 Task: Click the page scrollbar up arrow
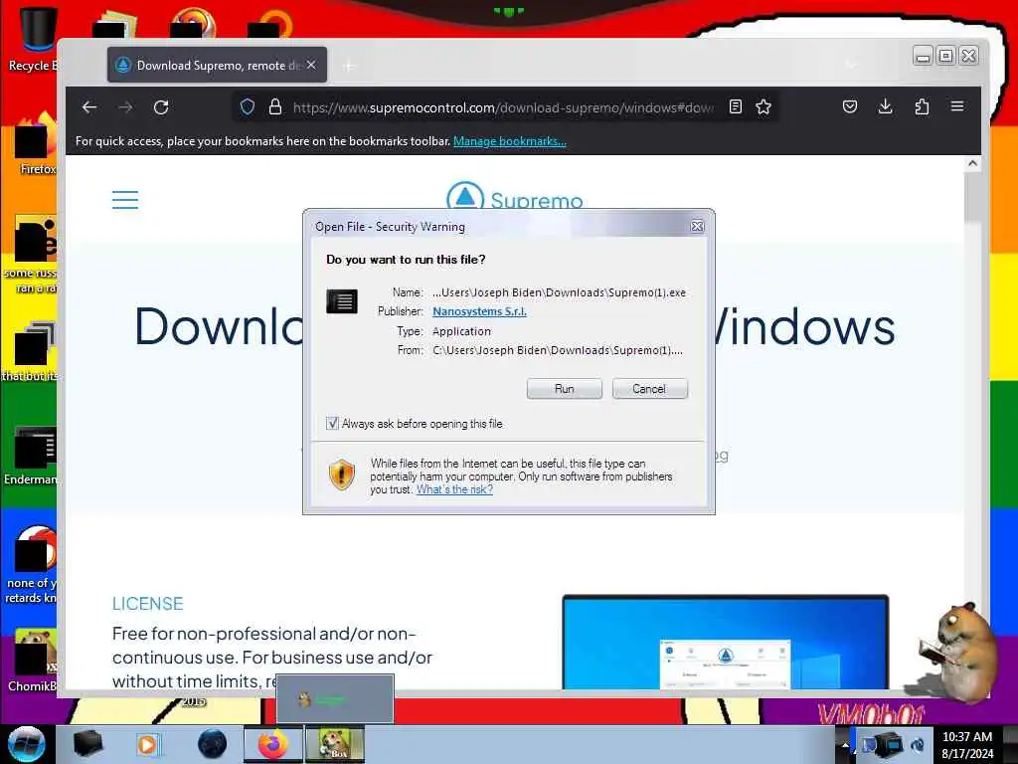pos(972,164)
